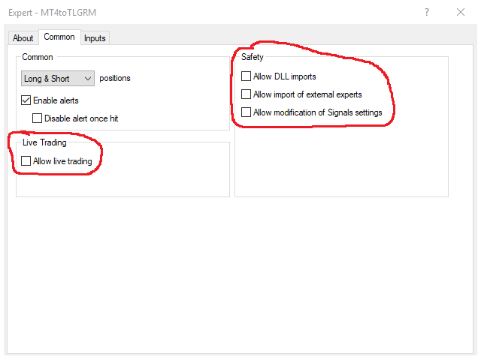
Task: Uncheck the Enable alerts checkbox
Action: click(x=26, y=100)
